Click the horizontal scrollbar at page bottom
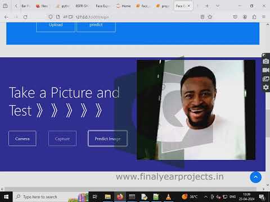The width and height of the screenshot is (270, 202). (x=130, y=189)
